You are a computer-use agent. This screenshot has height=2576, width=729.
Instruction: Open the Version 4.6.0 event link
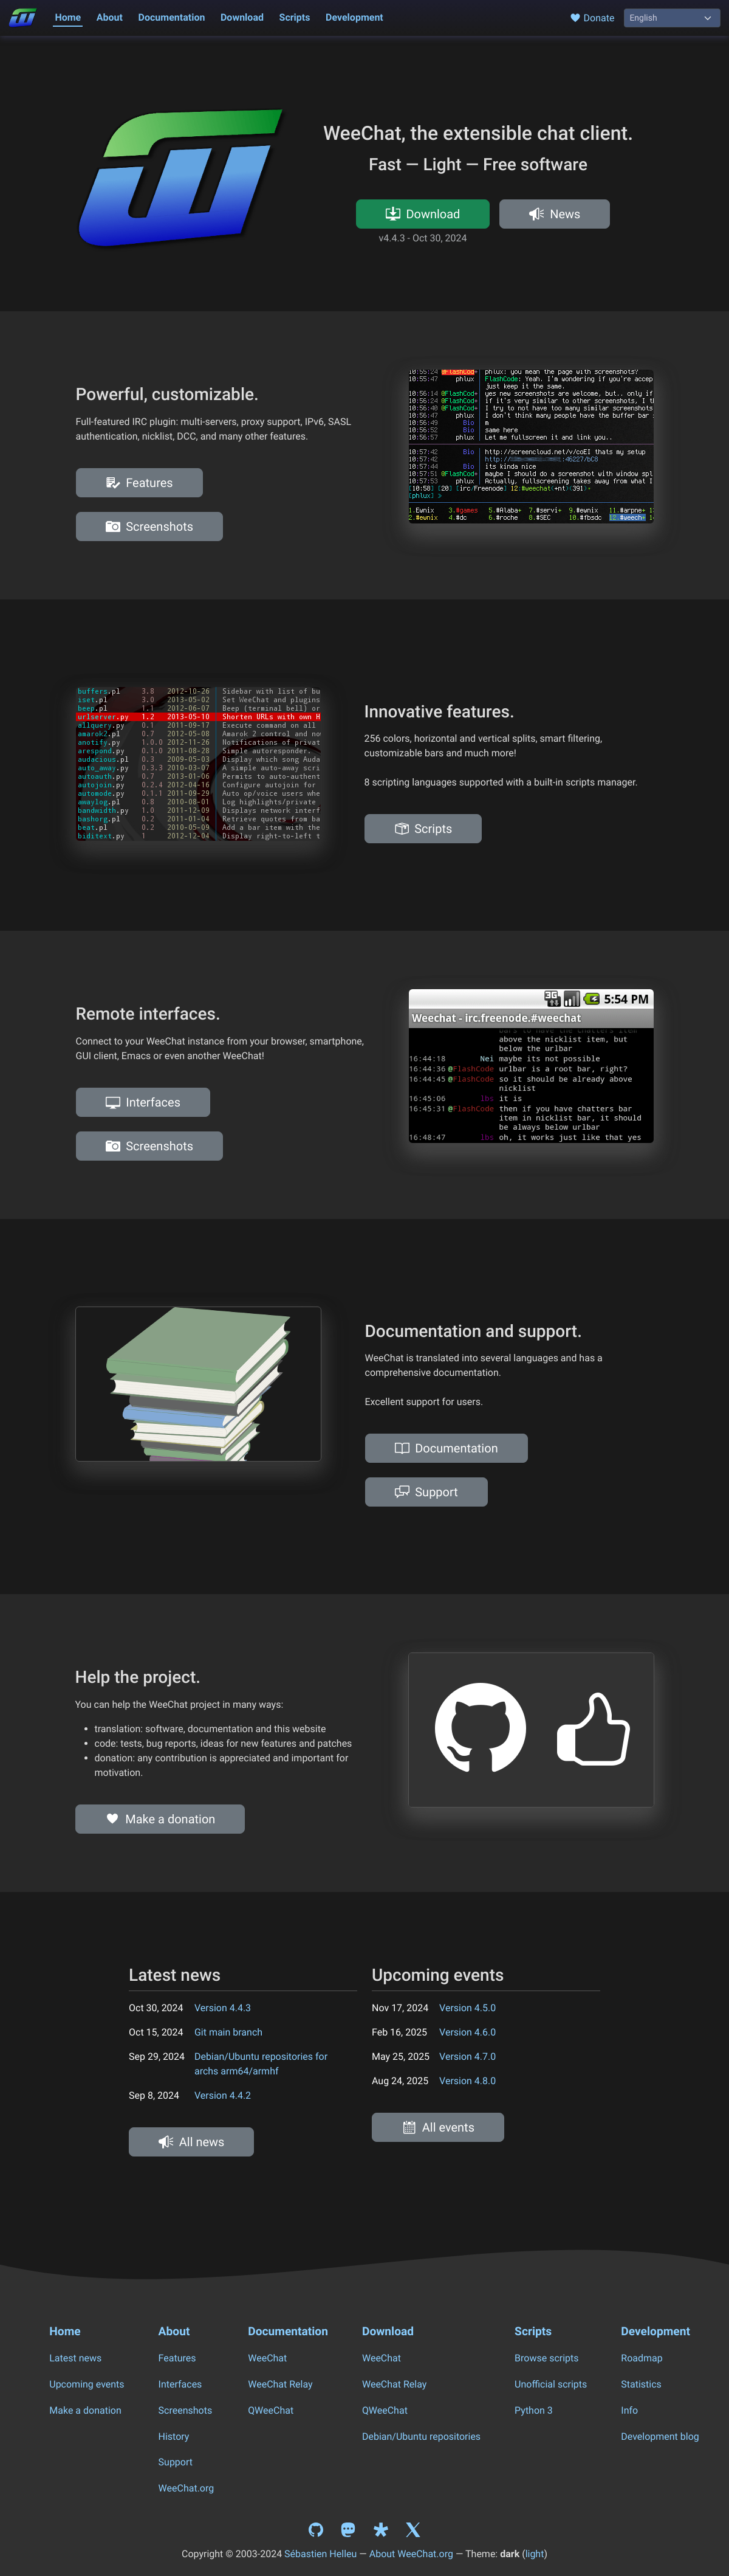coord(467,2032)
